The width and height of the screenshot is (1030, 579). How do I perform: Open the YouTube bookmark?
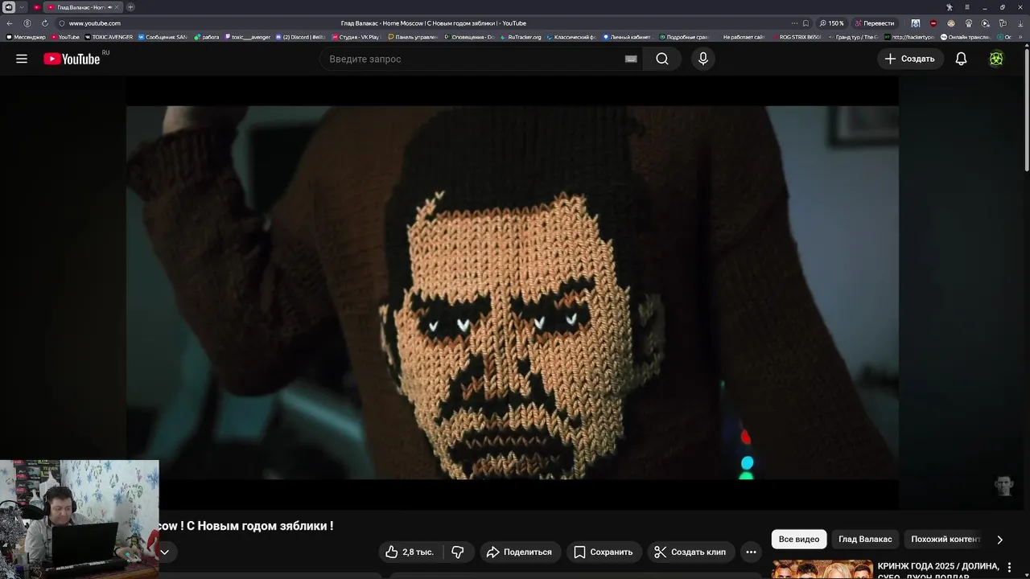pyautogui.click(x=65, y=37)
